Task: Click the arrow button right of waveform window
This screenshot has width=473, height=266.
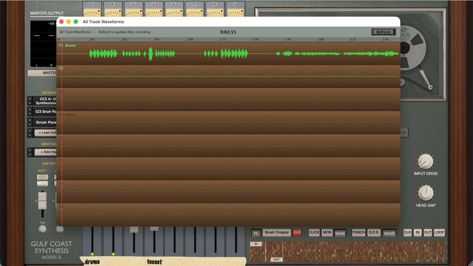Action: [x=404, y=133]
